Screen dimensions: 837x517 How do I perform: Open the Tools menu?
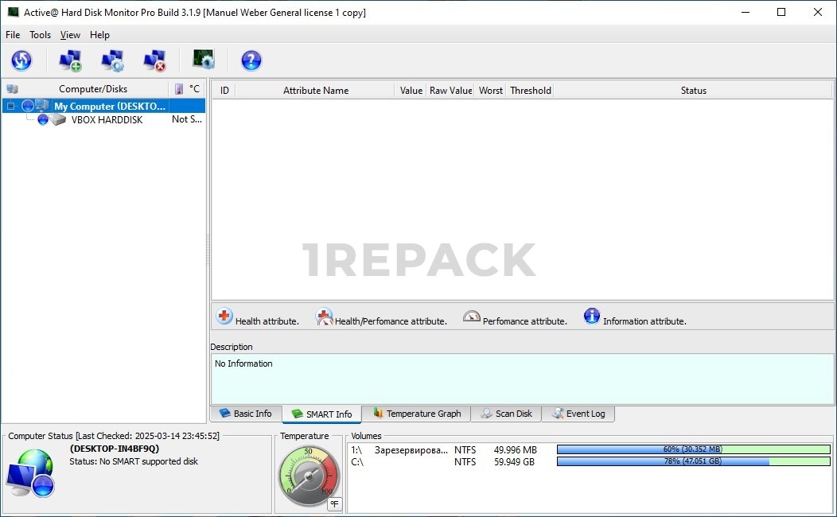[41, 35]
